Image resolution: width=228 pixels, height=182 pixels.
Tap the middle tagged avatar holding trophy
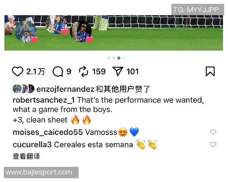coord(56,25)
